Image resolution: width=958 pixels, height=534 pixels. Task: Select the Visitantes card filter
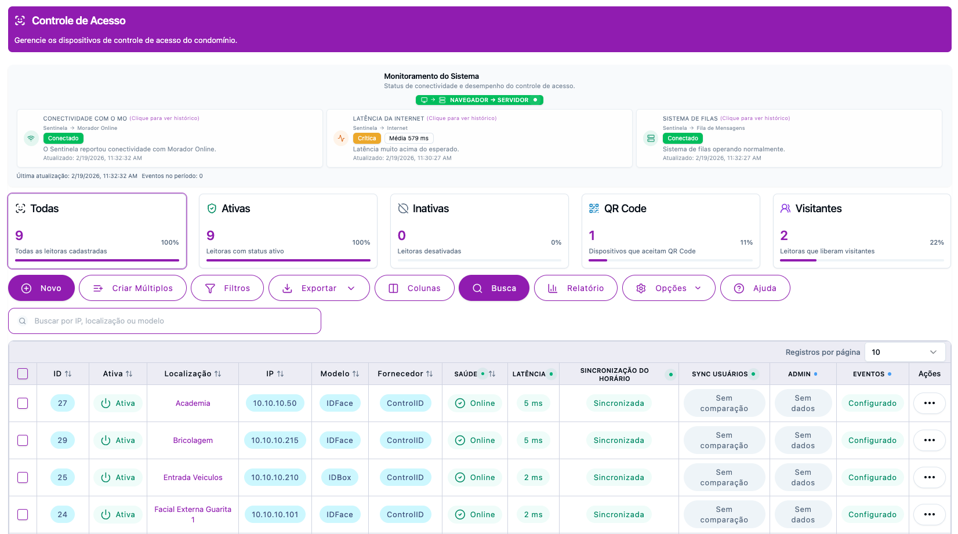tap(861, 231)
